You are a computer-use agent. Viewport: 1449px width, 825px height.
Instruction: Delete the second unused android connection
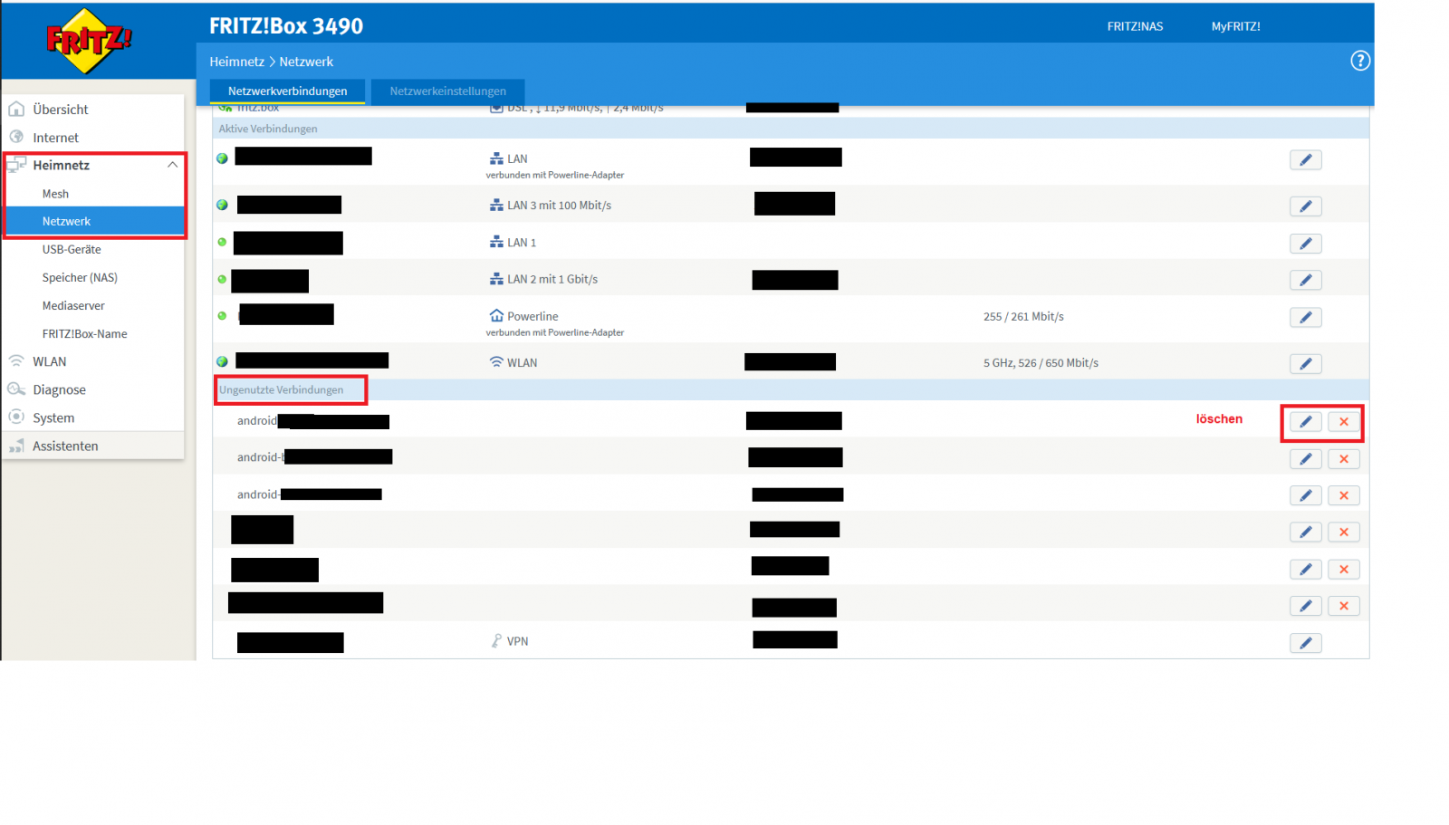(1343, 459)
